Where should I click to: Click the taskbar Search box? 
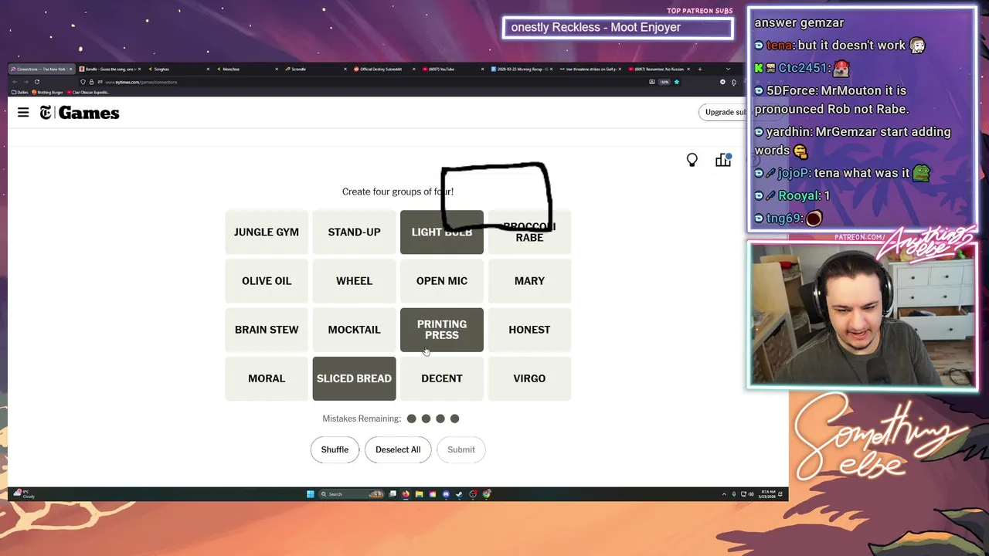[351, 494]
